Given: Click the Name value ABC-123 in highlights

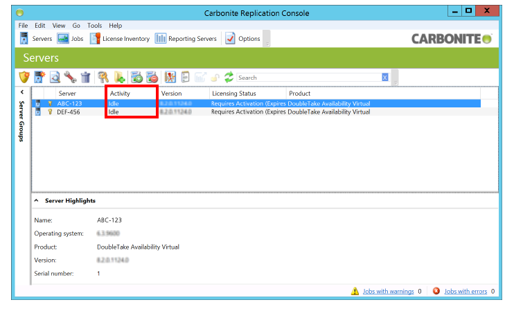Looking at the screenshot, I should [x=109, y=220].
